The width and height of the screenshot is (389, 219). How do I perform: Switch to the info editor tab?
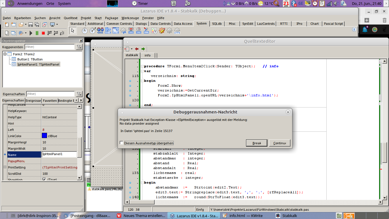(148, 55)
